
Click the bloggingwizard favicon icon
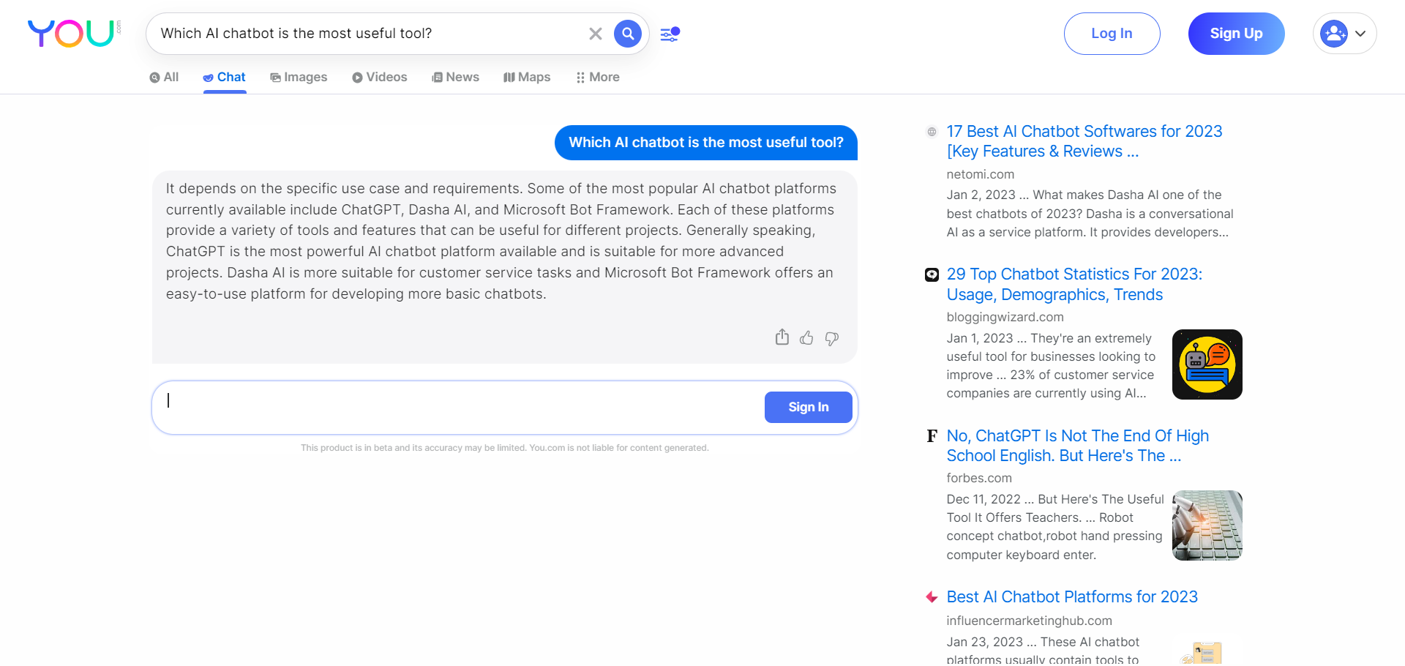coord(932,274)
